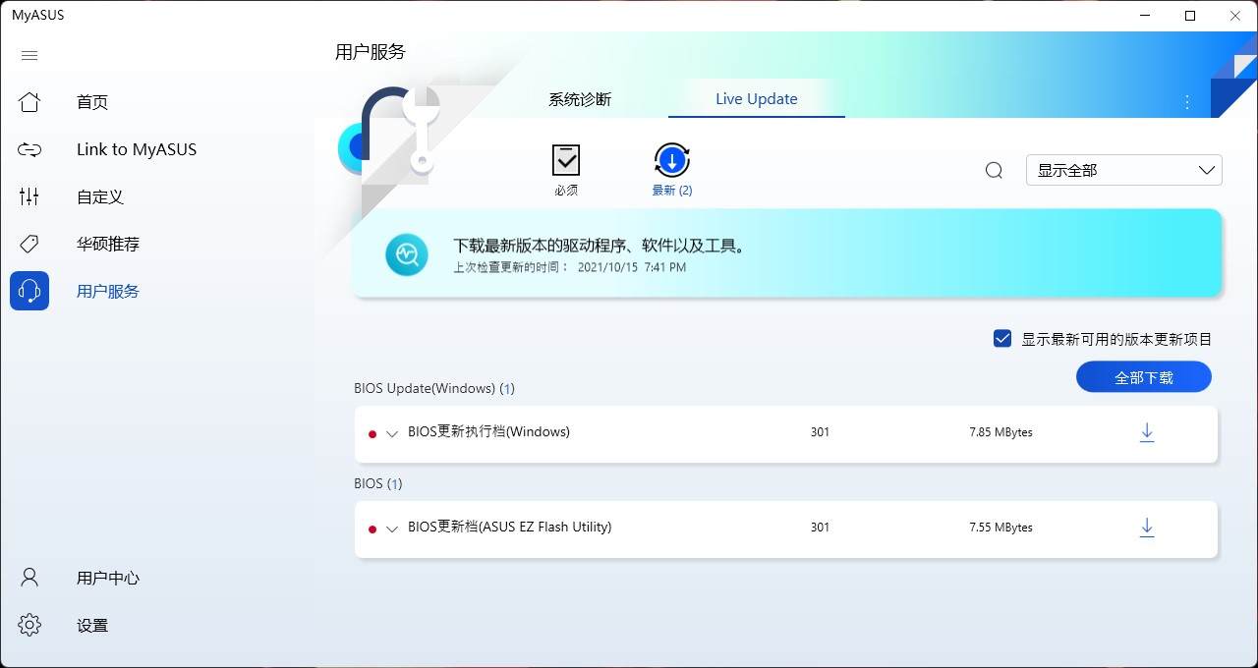Select the 必须 required-updates icon
This screenshot has height=668, width=1258.
coord(566,160)
